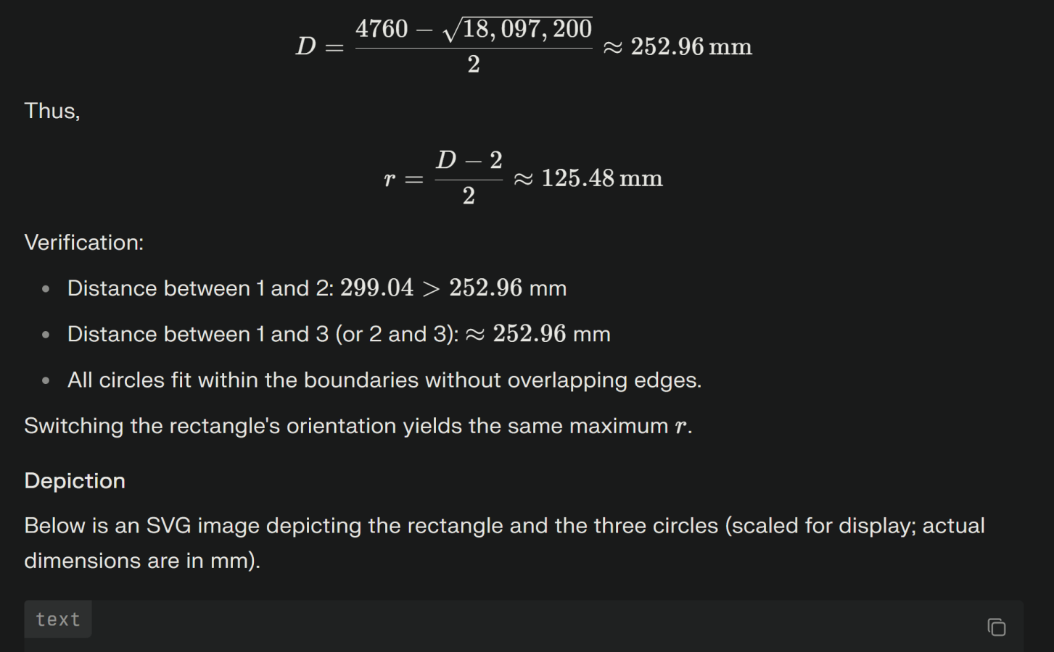Click the D equation fraction with 4760
This screenshot has width=1054, height=652.
click(473, 46)
